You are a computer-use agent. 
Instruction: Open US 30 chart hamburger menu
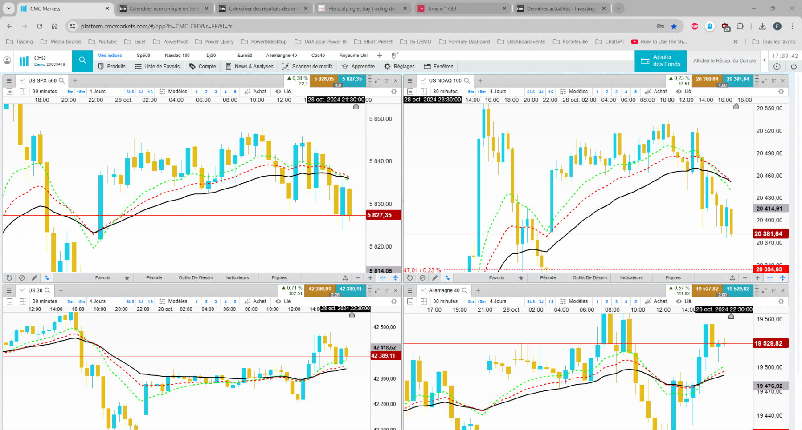coord(9,290)
